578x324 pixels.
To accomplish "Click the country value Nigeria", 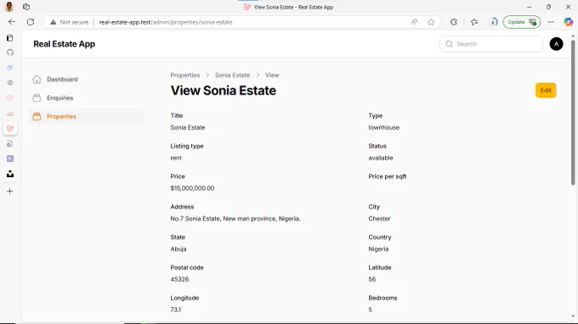I will (x=378, y=249).
